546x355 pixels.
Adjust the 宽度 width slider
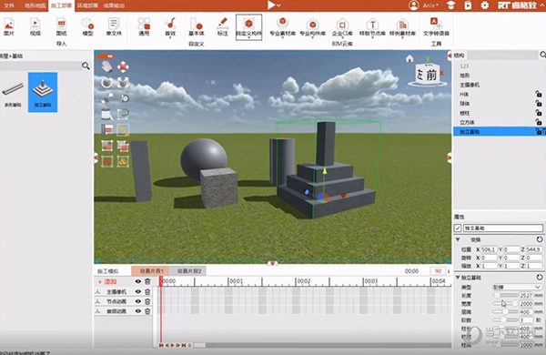[505, 303]
